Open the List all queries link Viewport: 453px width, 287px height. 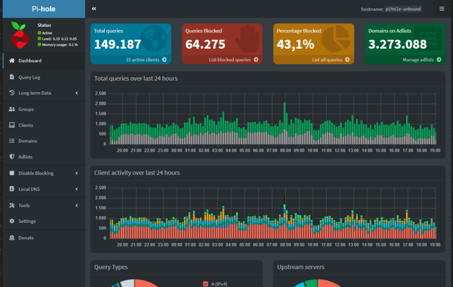313,59
